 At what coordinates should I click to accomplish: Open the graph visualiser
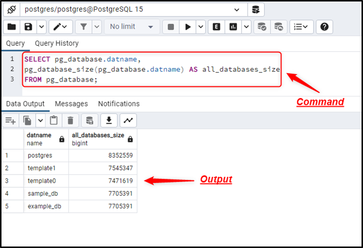pos(128,120)
